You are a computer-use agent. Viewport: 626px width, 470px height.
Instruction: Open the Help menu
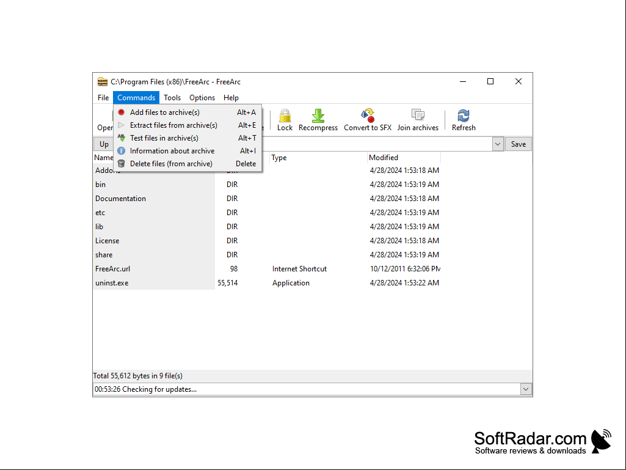pyautogui.click(x=231, y=98)
